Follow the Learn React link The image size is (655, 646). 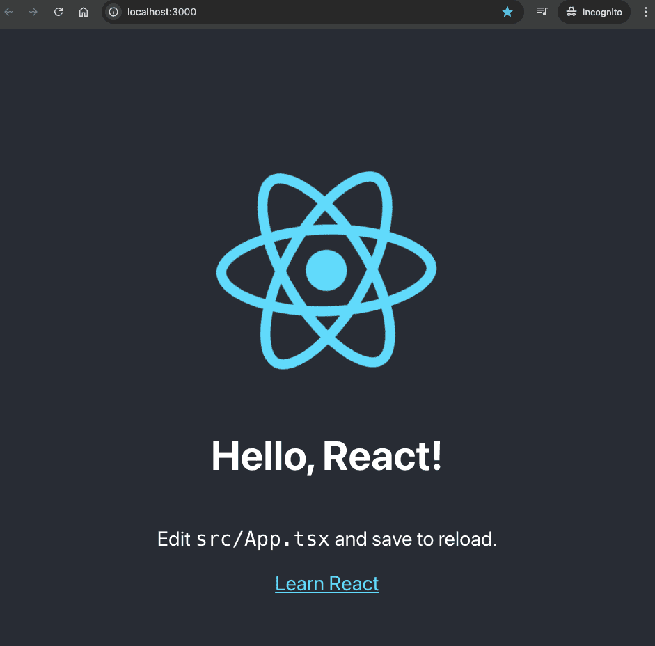[326, 583]
